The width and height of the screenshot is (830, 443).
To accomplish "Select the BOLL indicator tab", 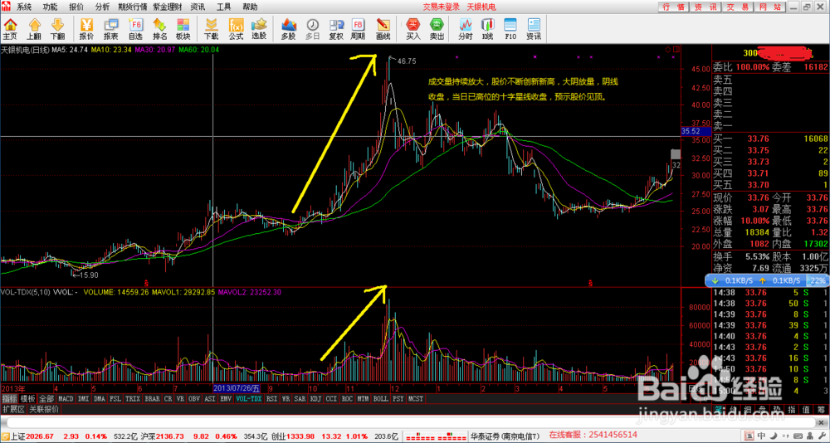I will 380,398.
